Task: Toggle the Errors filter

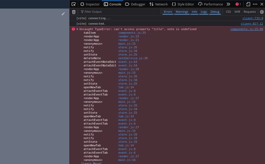Action: click(168, 12)
